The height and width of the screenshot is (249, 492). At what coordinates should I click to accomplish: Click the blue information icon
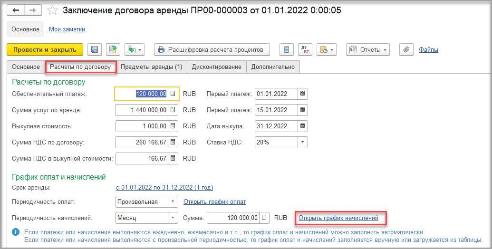15,232
